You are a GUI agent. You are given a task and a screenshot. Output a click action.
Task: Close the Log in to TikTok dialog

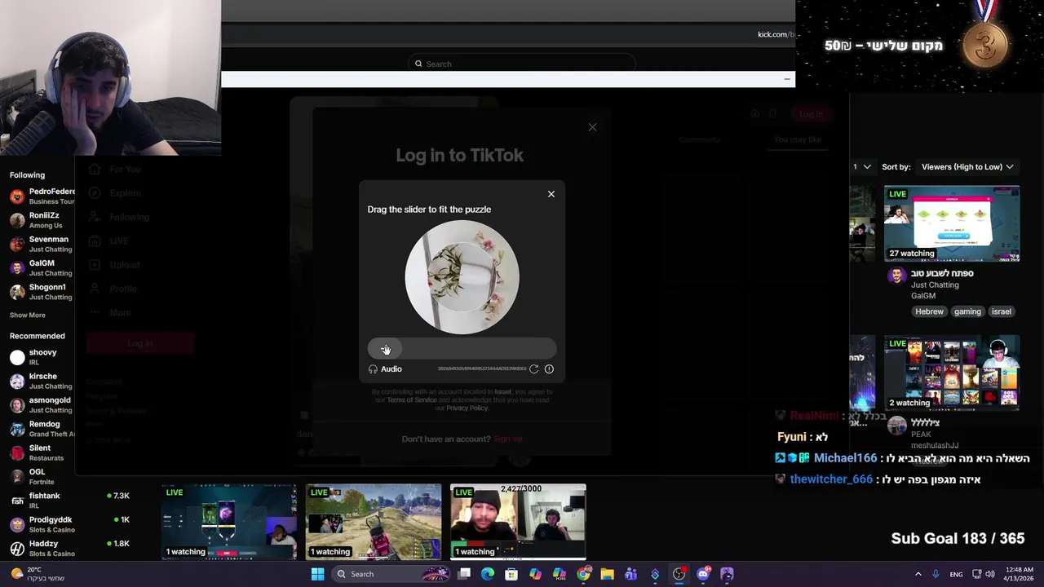592,127
